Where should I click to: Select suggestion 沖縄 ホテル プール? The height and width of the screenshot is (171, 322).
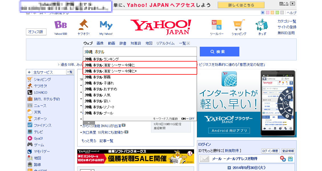[140, 113]
